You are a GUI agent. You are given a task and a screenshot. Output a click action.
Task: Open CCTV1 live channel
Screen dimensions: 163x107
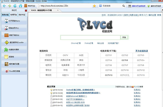coord(108,55)
